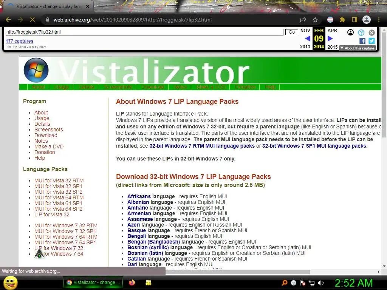
Task: Click the 2015 year in Wayback timeline
Action: (333, 46)
